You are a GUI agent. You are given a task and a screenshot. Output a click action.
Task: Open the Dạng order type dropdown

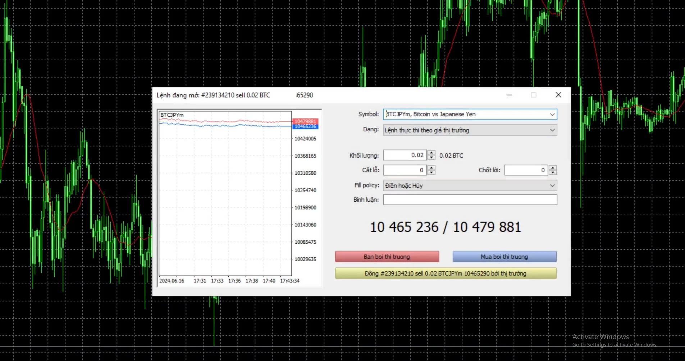(470, 130)
